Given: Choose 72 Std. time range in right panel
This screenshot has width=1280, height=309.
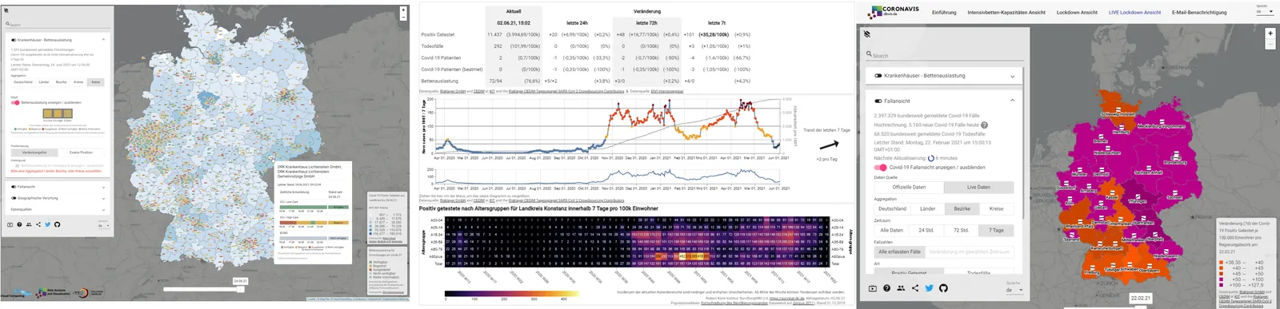Looking at the screenshot, I should pyautogui.click(x=962, y=230).
